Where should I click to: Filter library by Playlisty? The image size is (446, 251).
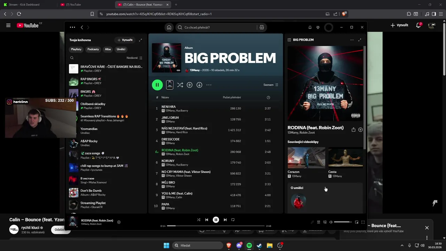click(x=76, y=49)
